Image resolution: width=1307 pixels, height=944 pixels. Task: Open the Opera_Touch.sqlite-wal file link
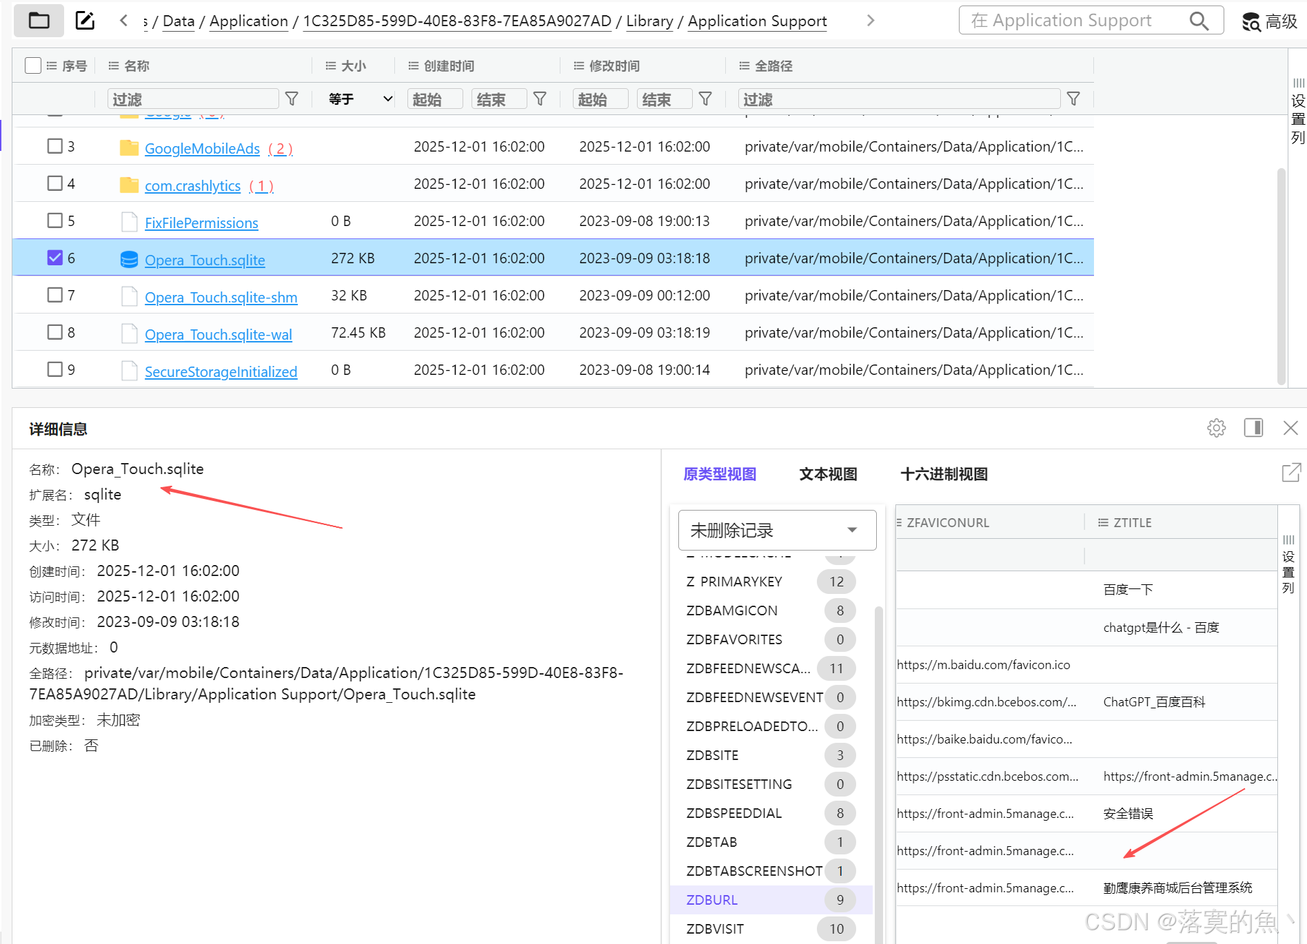click(219, 334)
